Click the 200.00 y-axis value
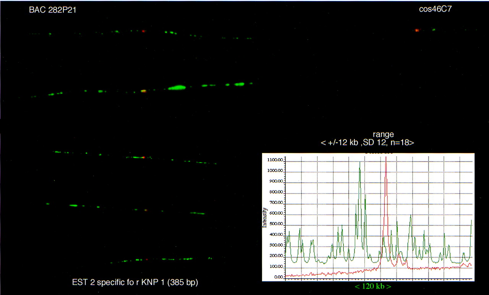Screen dimensions: 489x295 coord(276,256)
